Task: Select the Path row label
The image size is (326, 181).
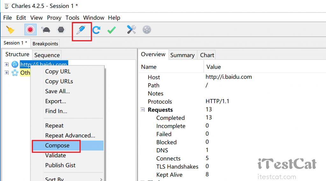Action: [154, 85]
